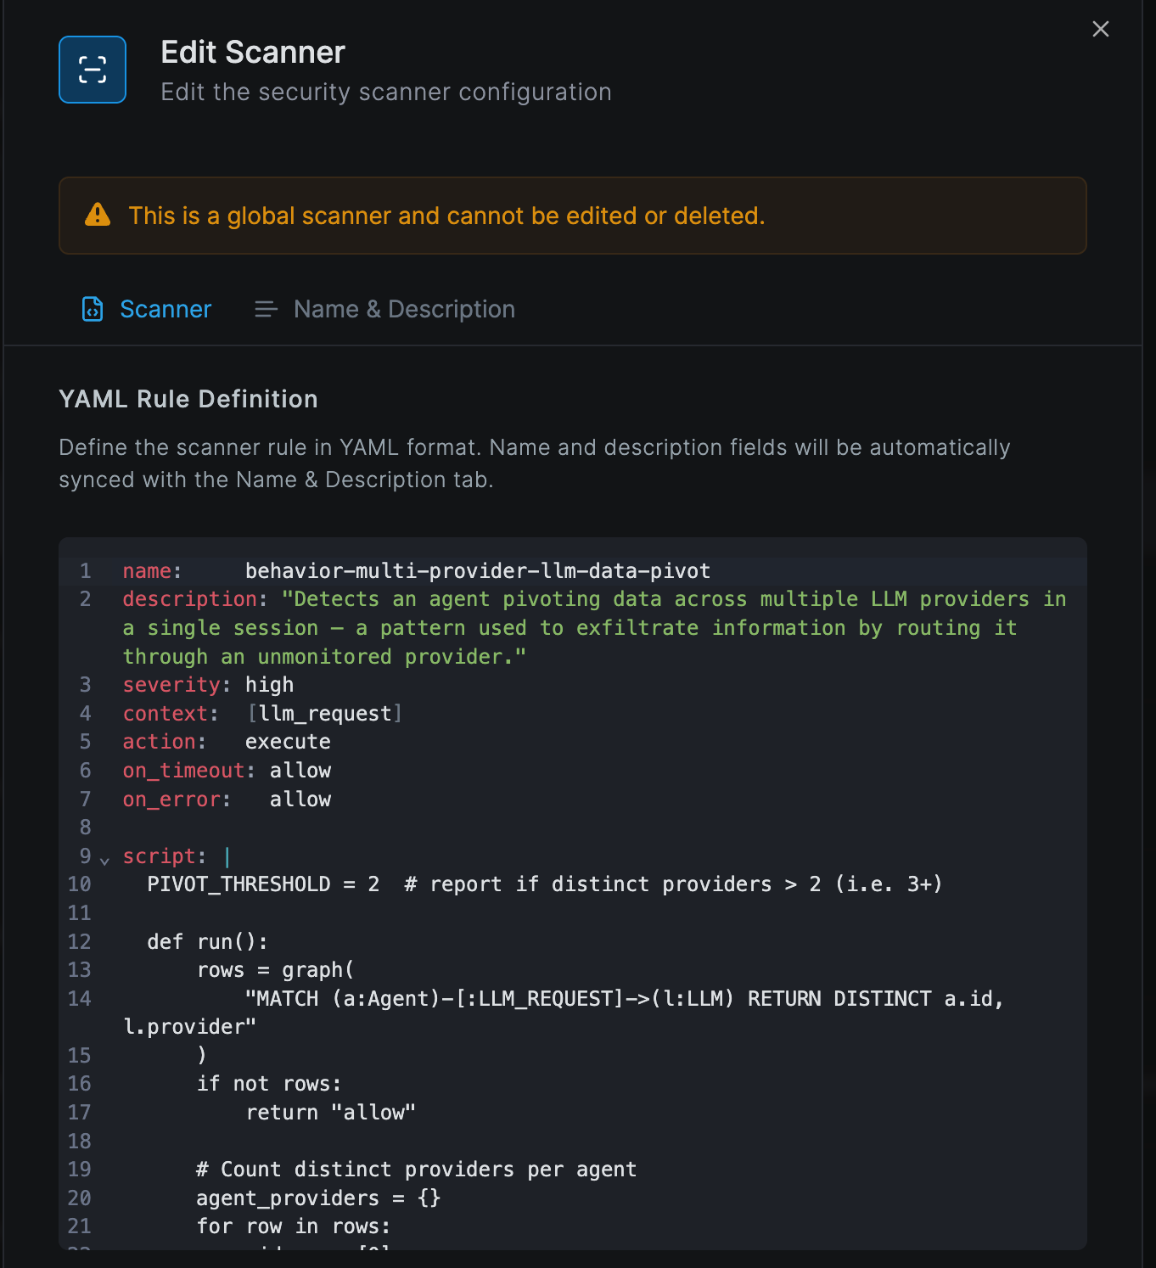This screenshot has width=1156, height=1268.
Task: Click the def run(): line
Action: [x=207, y=942]
